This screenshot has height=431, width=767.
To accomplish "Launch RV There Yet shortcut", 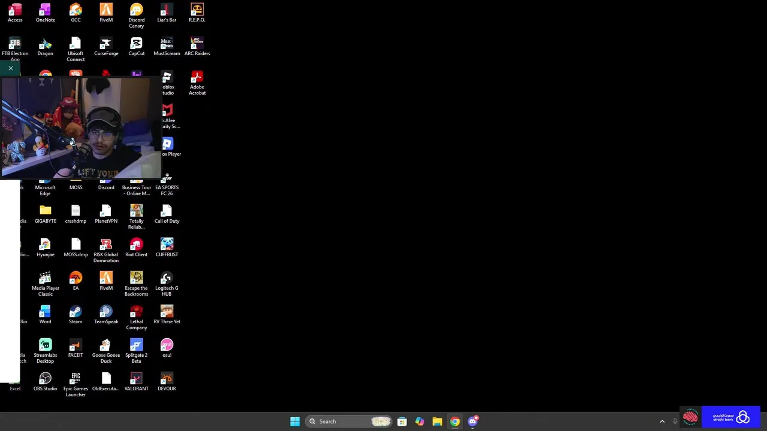I will point(167,314).
